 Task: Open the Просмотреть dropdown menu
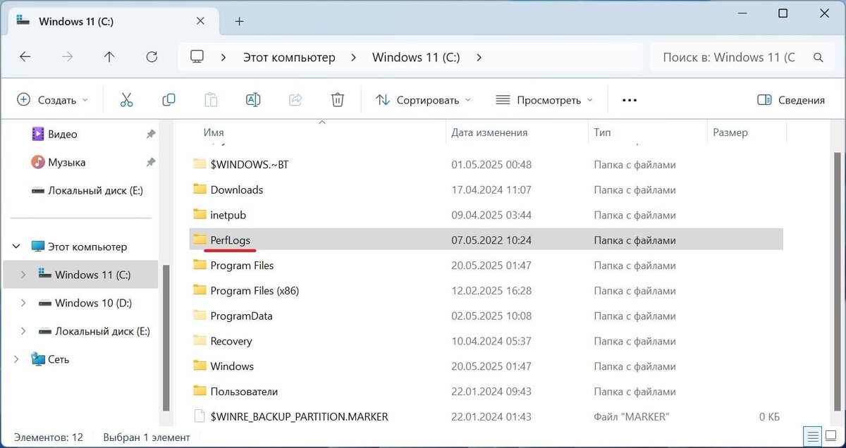pyautogui.click(x=544, y=100)
